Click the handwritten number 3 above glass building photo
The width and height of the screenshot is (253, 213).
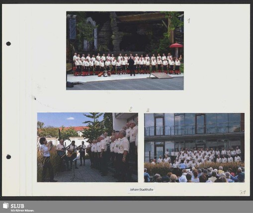click(x=148, y=110)
